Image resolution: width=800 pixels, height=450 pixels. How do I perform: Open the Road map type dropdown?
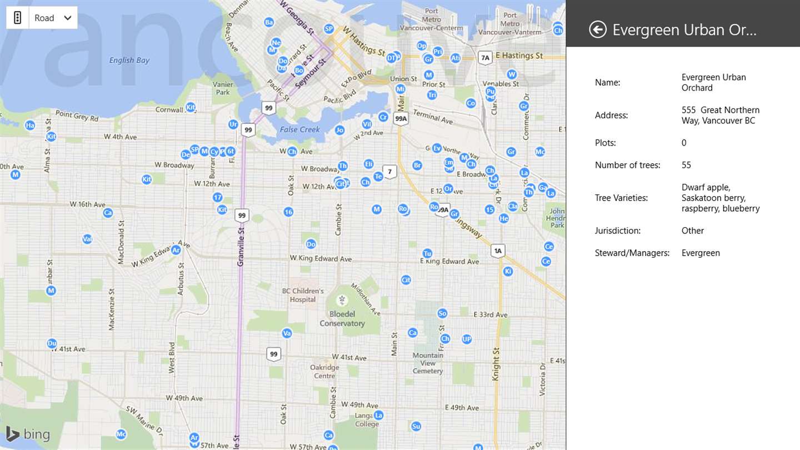[x=53, y=18]
